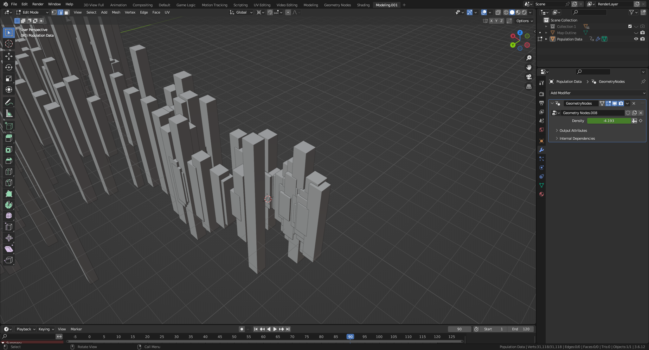This screenshot has height=350, width=649.
Task: Select the Bevel tool
Action: click(x=9, y=161)
